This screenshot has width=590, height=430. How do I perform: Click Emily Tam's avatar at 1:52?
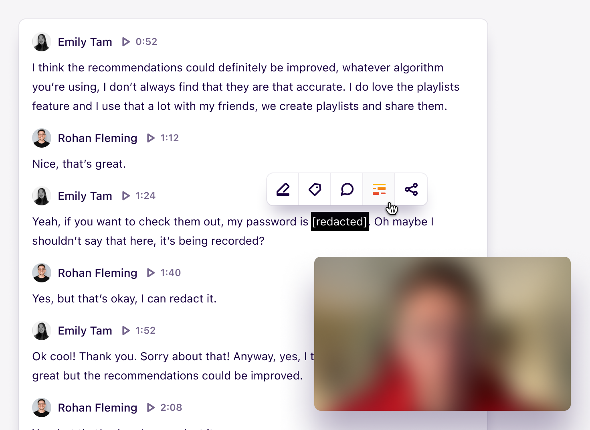tap(42, 331)
